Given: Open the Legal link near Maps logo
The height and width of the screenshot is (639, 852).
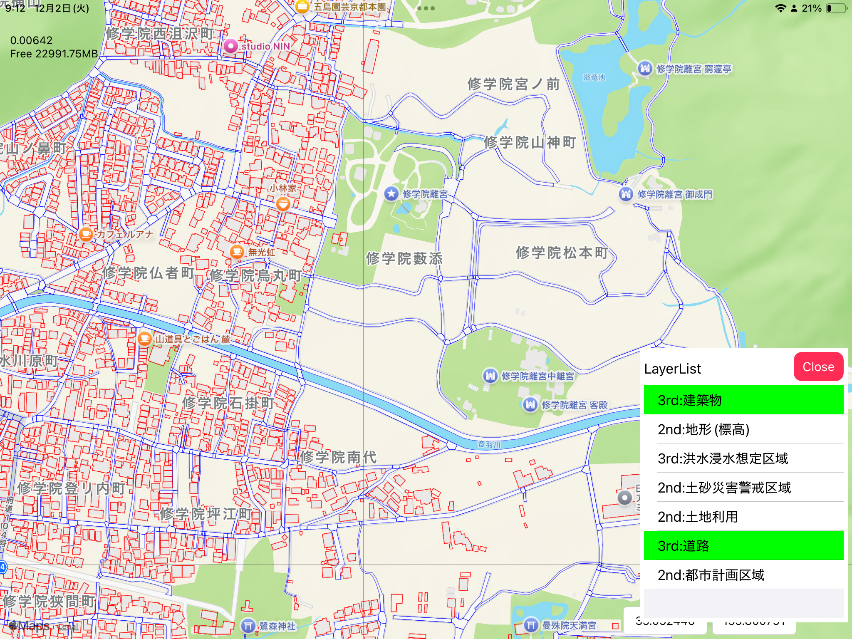Looking at the screenshot, I should pos(68,627).
